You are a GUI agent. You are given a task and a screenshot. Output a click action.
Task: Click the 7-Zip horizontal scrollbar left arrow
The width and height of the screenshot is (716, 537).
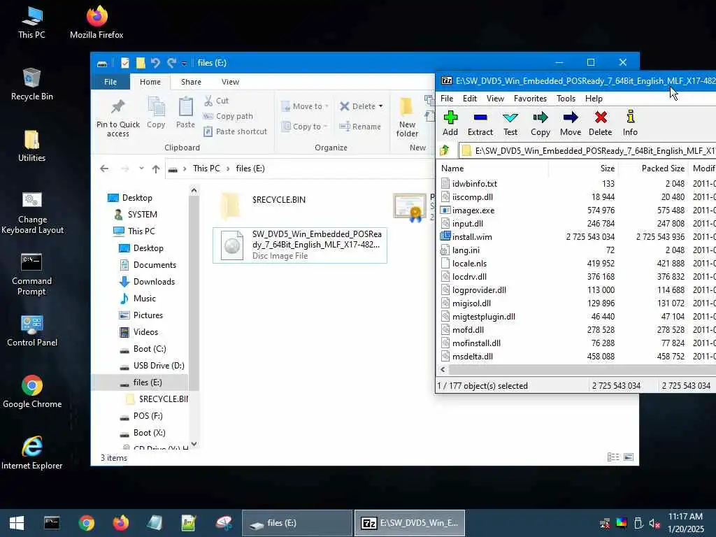pos(443,369)
